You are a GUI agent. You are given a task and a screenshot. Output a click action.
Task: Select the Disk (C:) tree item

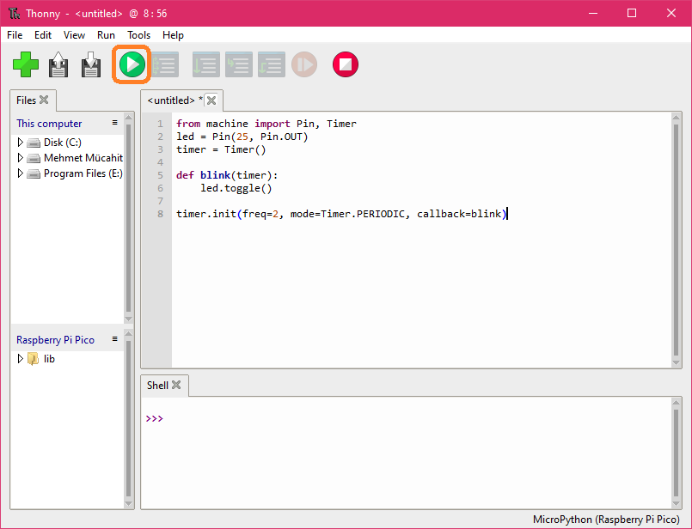tap(62, 143)
